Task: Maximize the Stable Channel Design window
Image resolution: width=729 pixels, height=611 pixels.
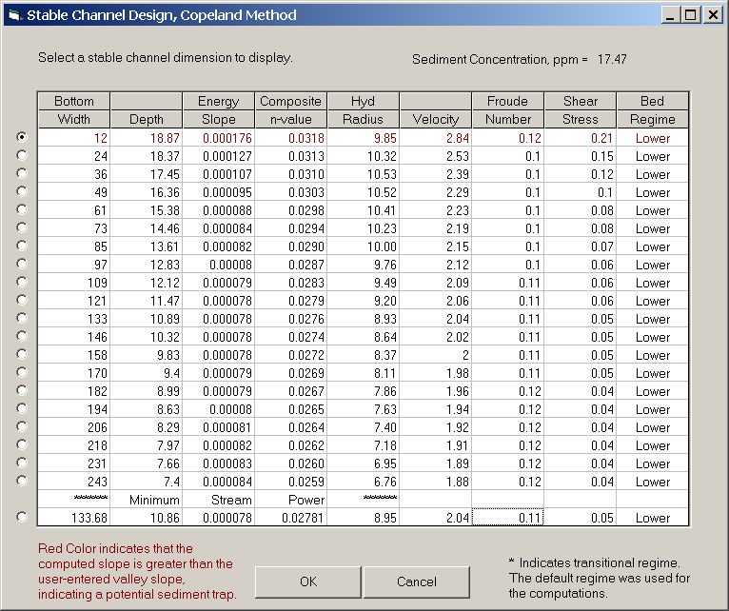Action: tap(690, 15)
